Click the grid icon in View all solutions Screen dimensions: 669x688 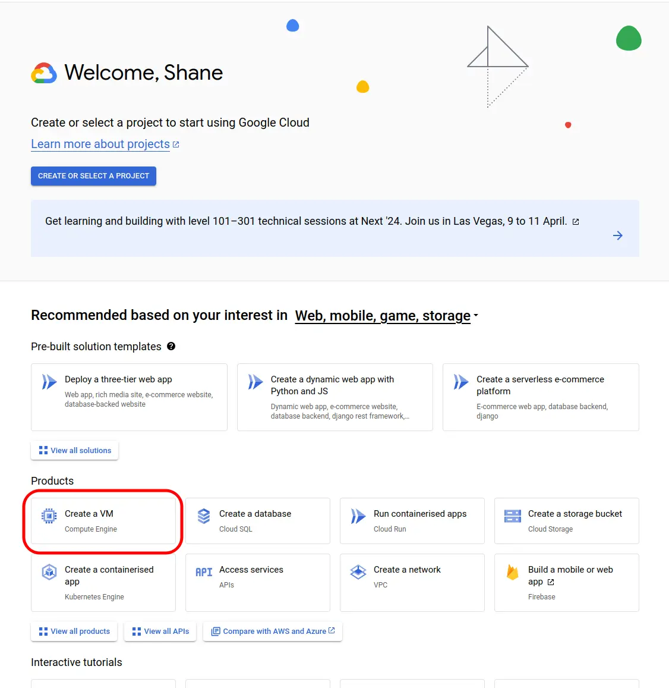[x=43, y=450]
